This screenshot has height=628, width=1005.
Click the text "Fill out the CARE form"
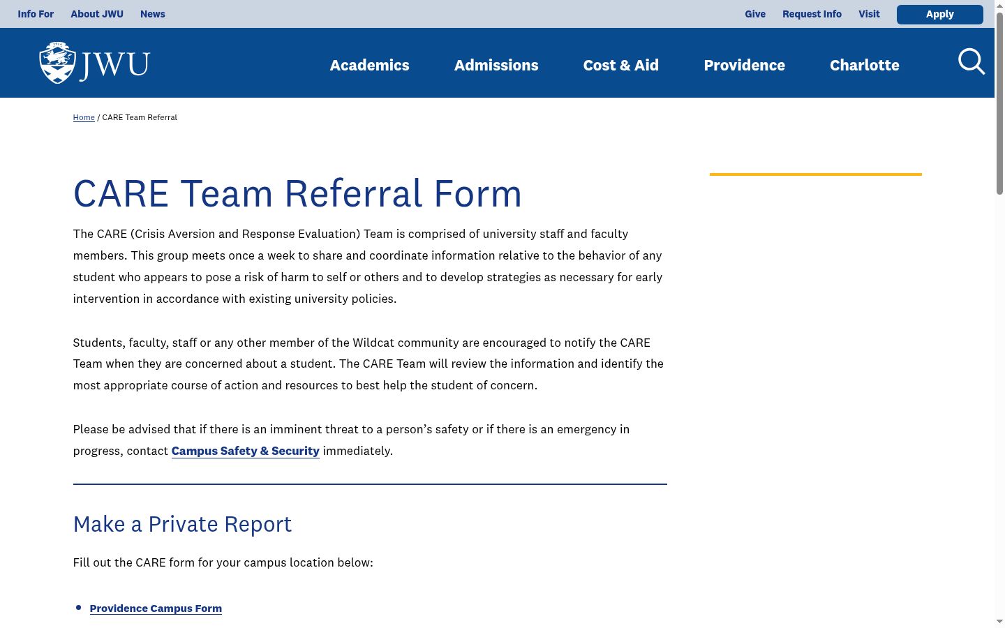134,562
